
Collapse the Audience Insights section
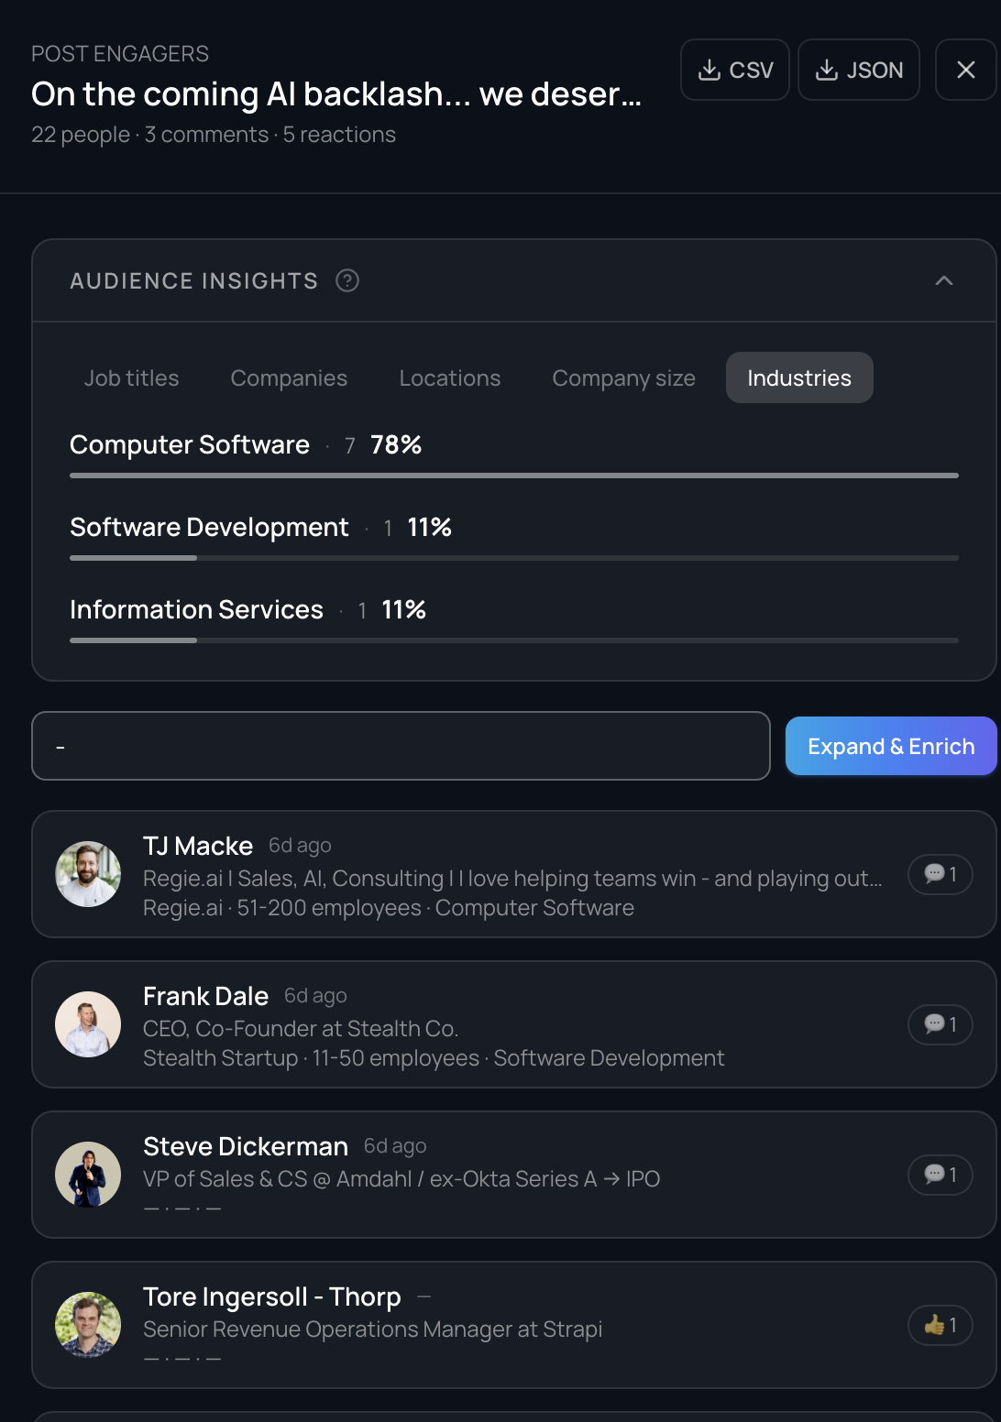pyautogui.click(x=944, y=280)
